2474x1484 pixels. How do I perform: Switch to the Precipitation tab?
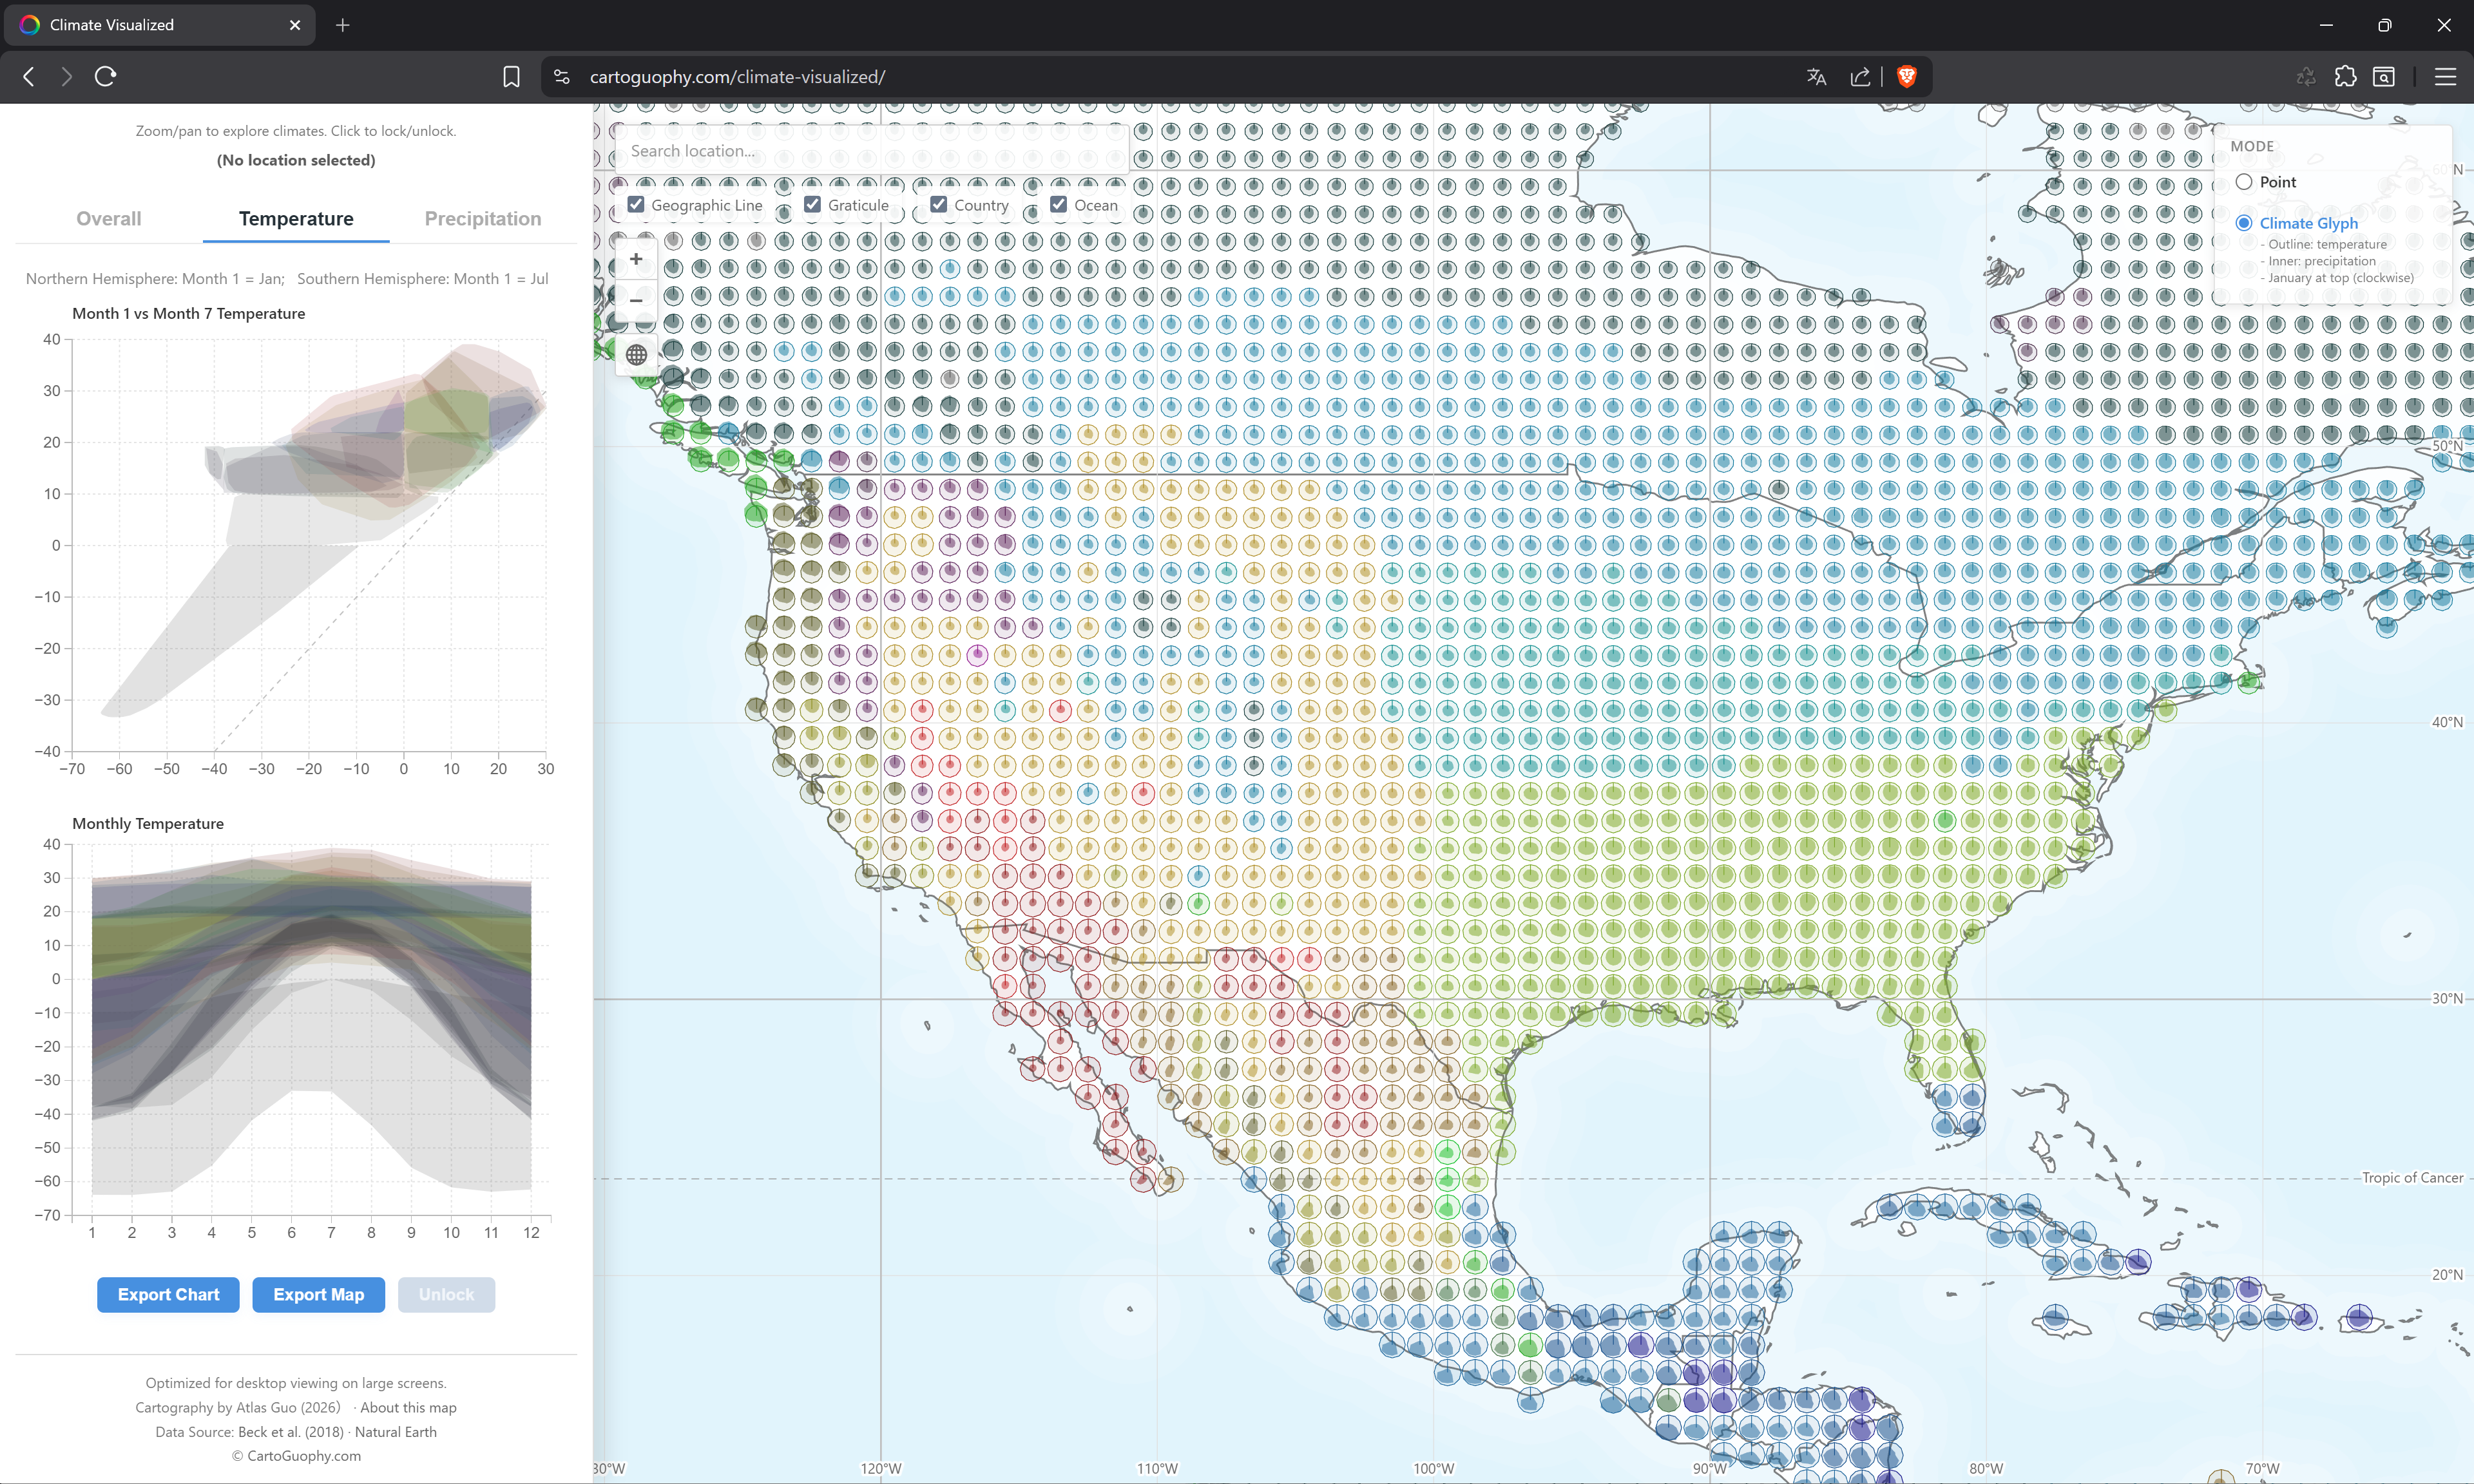(482, 218)
